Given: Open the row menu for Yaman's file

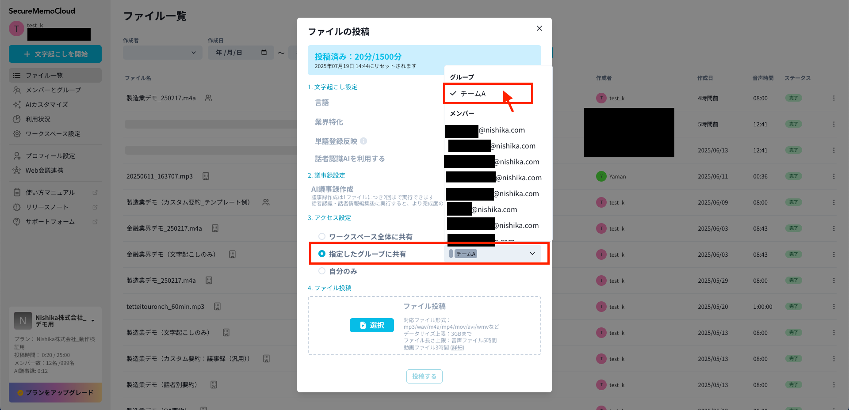Looking at the screenshot, I should (834, 176).
